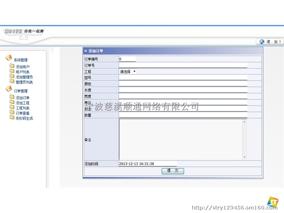Go to 添加工程 page
Screen dimensions: 284x213
23,103
